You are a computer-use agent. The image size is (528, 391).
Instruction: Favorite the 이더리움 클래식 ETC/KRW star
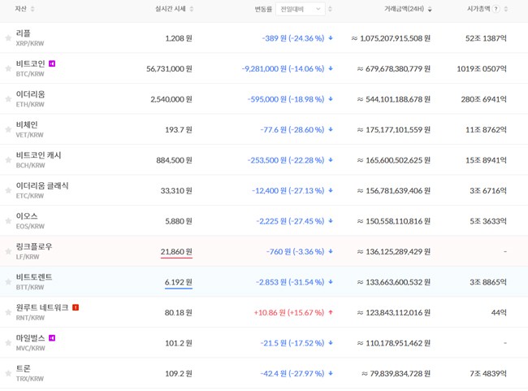[8, 190]
